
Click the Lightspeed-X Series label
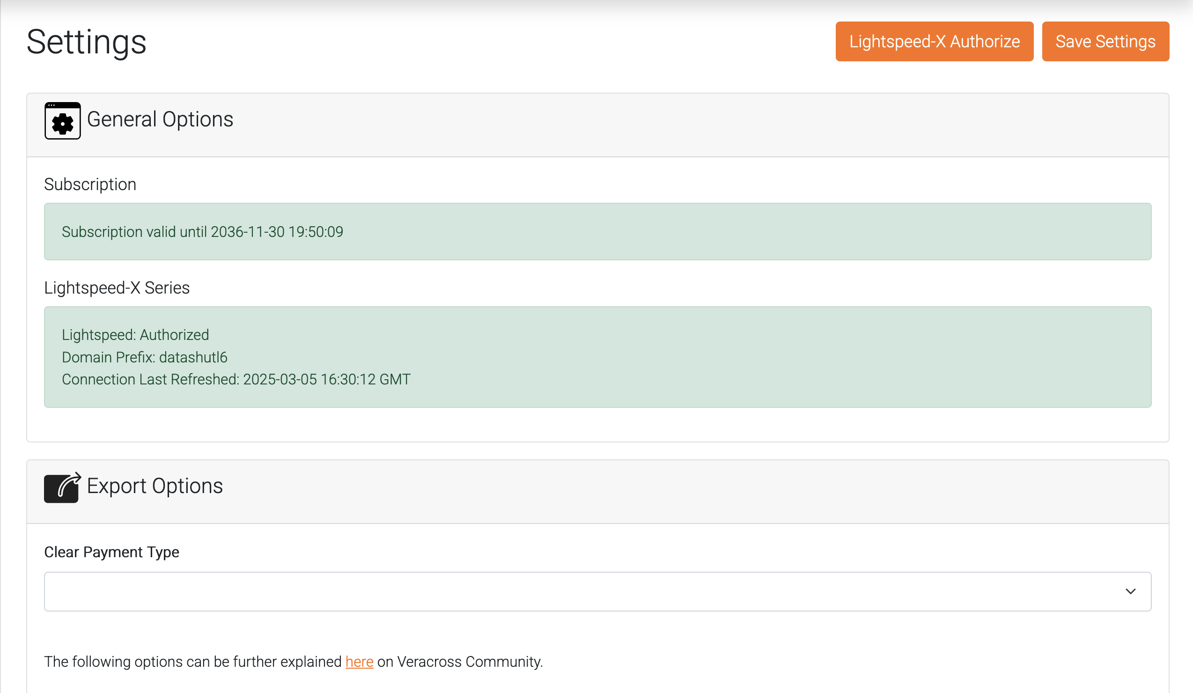point(117,288)
